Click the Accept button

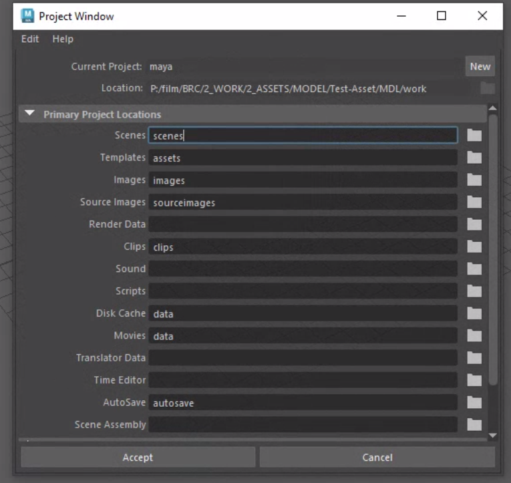(x=138, y=458)
